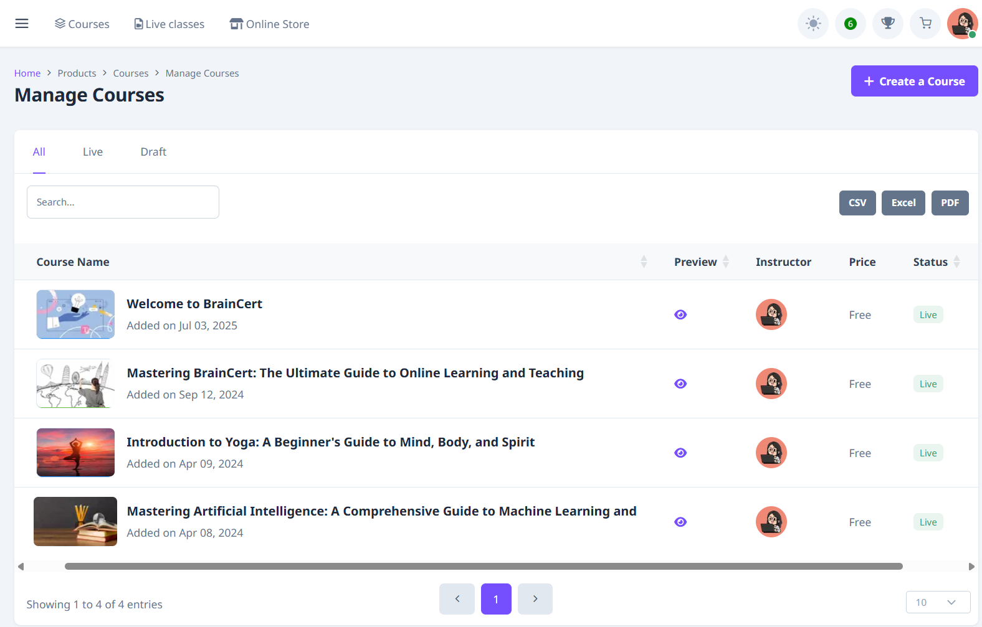Select the All tab
This screenshot has width=982, height=627.
pos(39,152)
